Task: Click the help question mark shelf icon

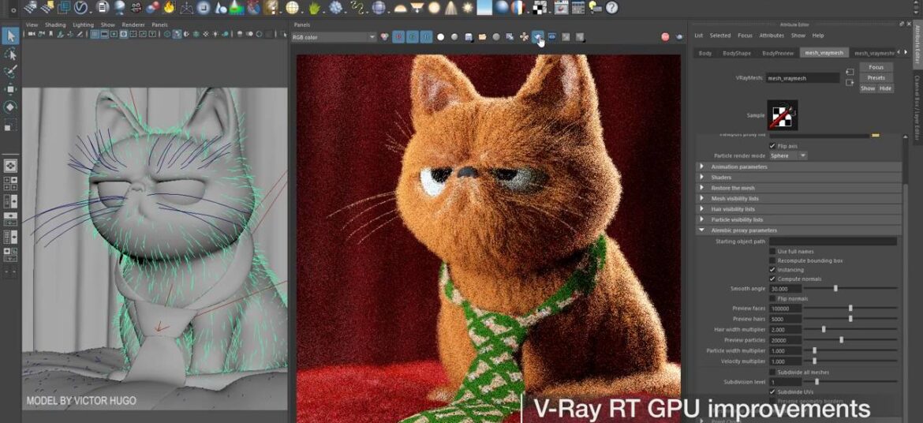Action: (612, 7)
